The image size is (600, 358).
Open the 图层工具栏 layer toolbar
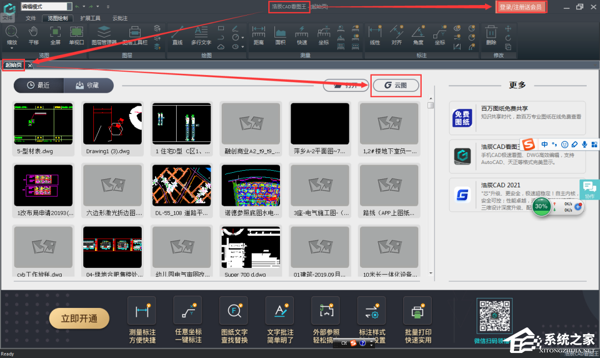click(x=134, y=35)
